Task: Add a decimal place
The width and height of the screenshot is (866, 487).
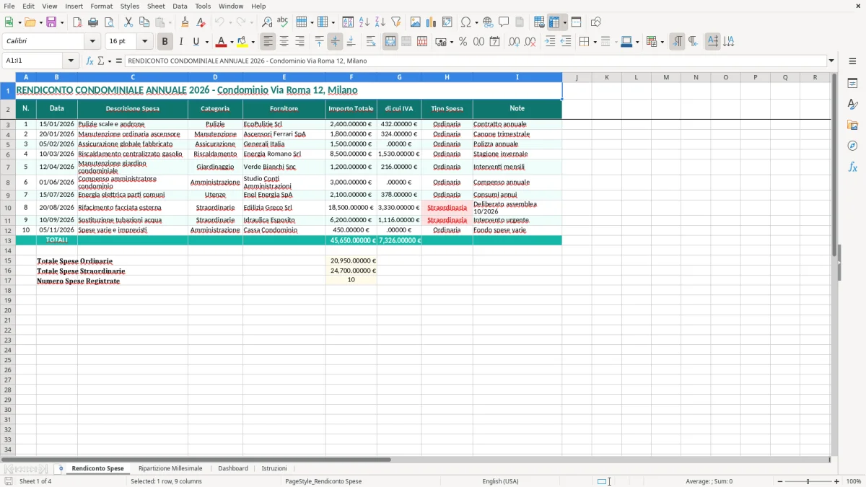Action: pos(514,42)
